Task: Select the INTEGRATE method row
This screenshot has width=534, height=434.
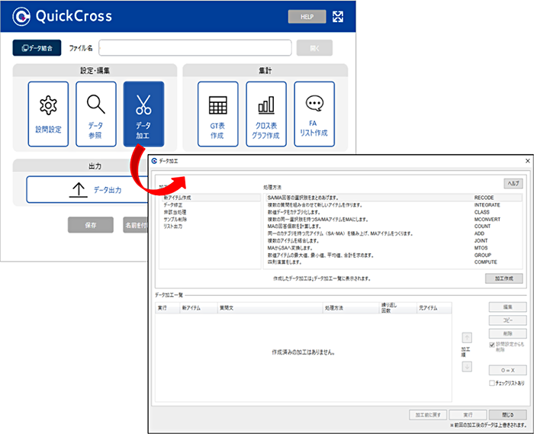Action: [394, 205]
